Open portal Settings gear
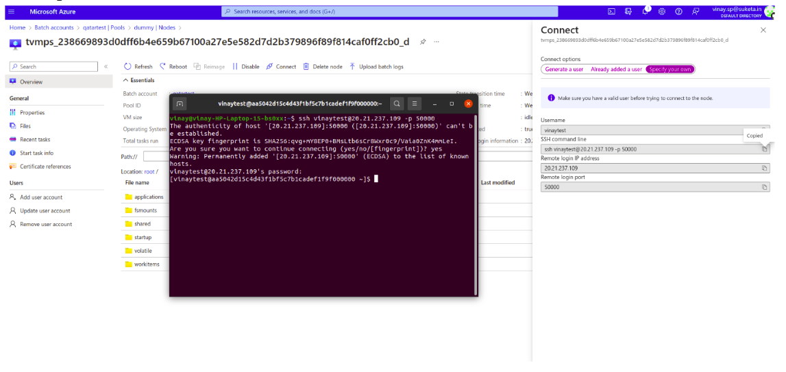Image resolution: width=786 pixels, height=372 pixels. [662, 12]
